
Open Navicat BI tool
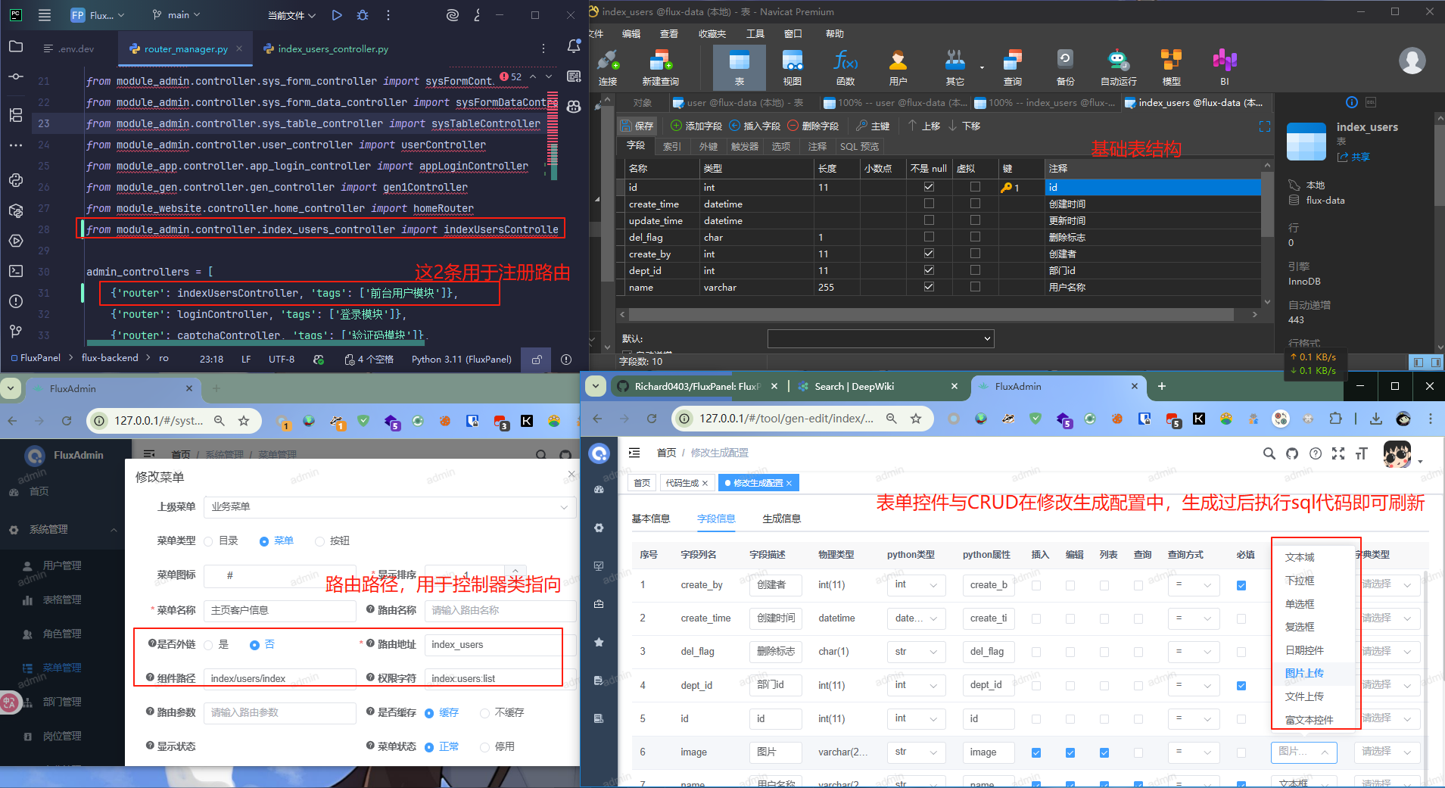[1224, 67]
